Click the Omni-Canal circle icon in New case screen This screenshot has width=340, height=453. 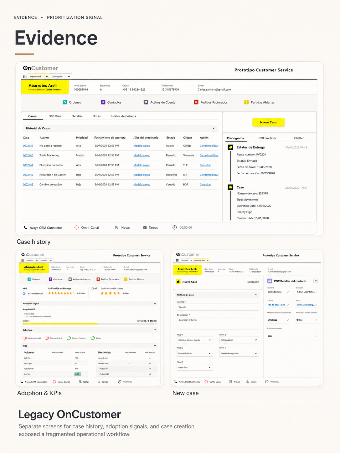(206, 382)
